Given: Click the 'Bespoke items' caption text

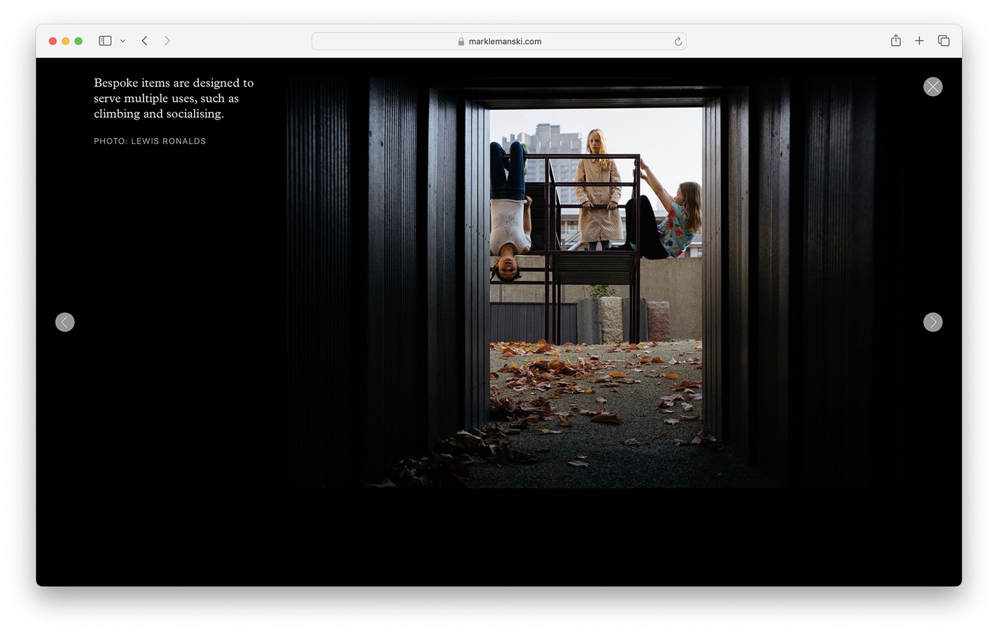Looking at the screenshot, I should [174, 98].
